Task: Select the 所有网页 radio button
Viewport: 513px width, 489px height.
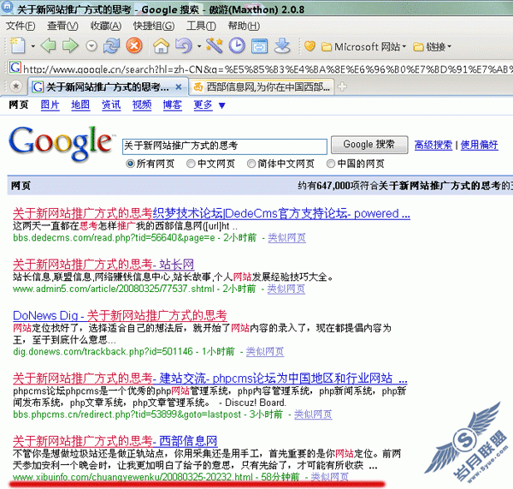Action: click(131, 164)
